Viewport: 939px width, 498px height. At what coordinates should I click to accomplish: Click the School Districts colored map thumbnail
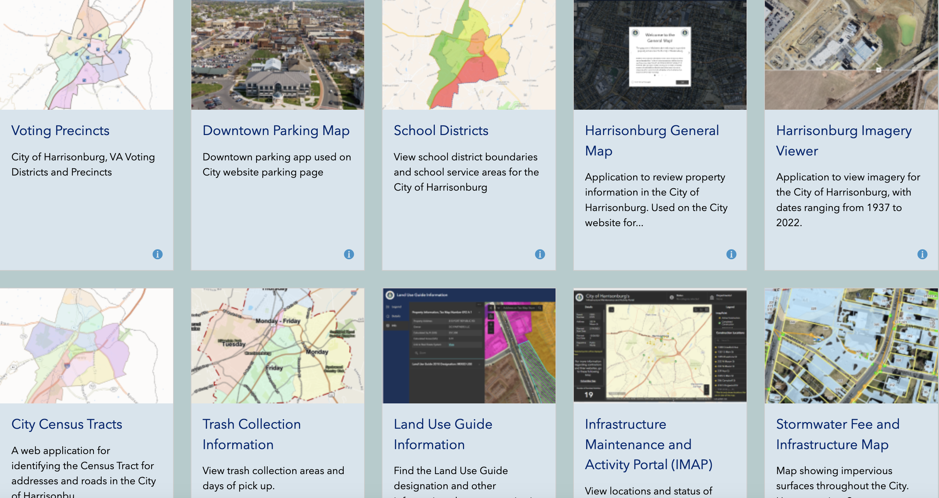[x=469, y=55]
